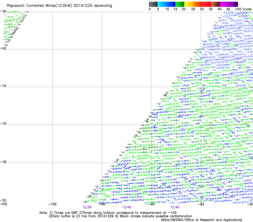Click the red 30-35 knots legend segment
The height and width of the screenshot is (222, 253).
(207, 4)
